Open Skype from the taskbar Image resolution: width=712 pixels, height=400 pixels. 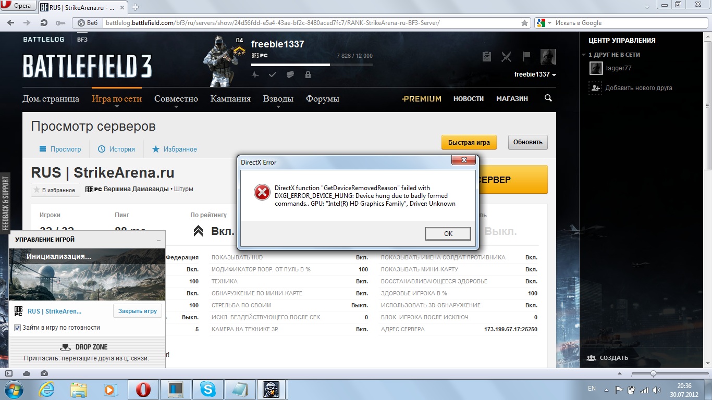click(207, 389)
